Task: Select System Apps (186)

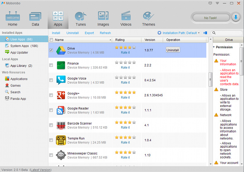Action: (24, 46)
